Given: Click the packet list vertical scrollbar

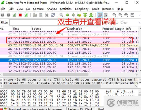Looking at the screenshot, I should 140,49.
